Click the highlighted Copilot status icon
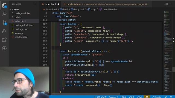The width and height of the screenshot is (175, 98). 147,97
